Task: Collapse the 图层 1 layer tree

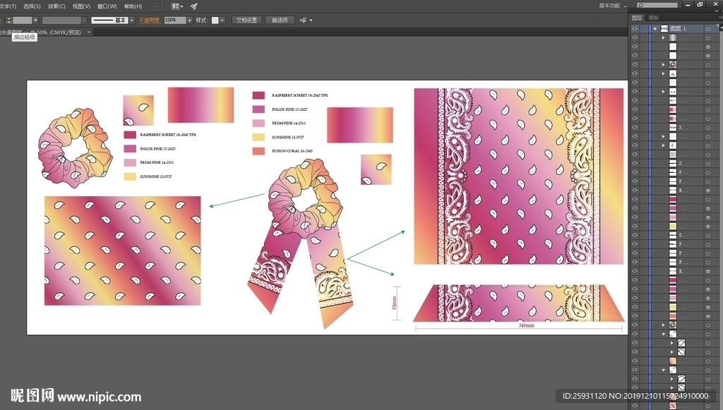Action: tap(655, 28)
